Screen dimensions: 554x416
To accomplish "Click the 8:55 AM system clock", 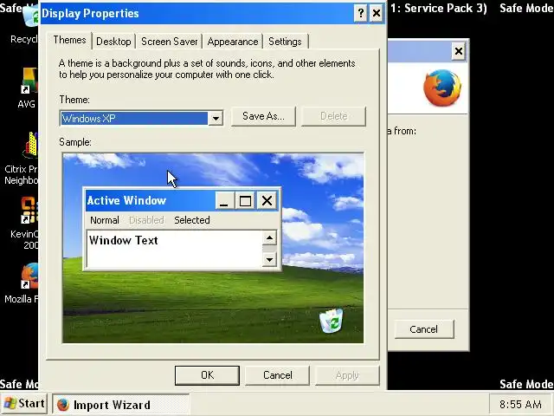I will (520, 405).
